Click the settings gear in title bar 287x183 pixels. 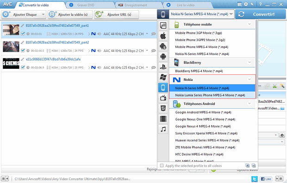pyautogui.click(x=246, y=4)
